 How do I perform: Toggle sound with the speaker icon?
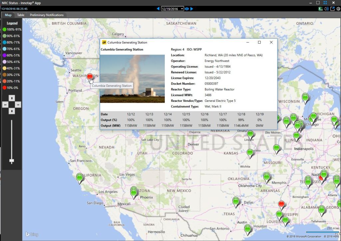(326, 9)
